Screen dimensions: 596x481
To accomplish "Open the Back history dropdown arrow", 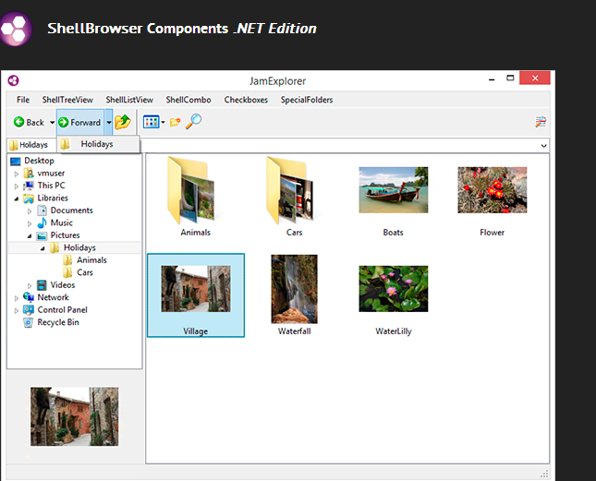I will point(52,122).
